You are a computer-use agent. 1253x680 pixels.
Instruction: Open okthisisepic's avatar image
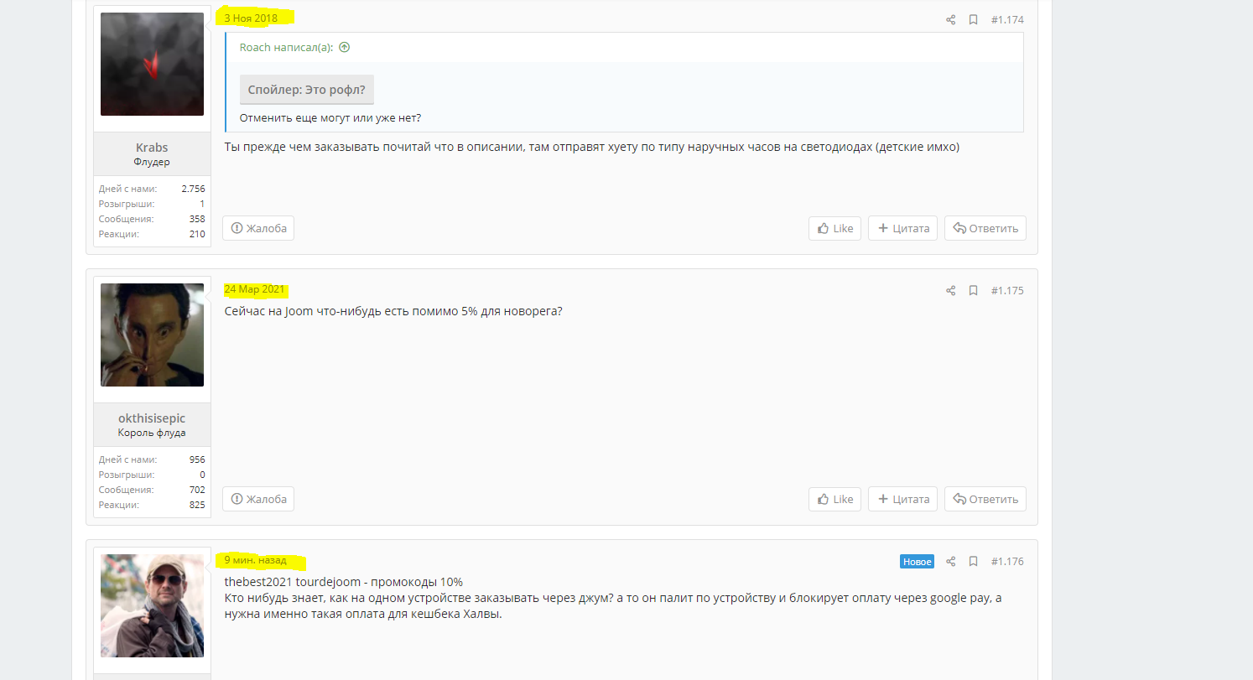pos(152,335)
